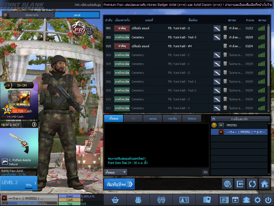Toggle the EN chat language button
The width and height of the screenshot is (274, 206).
205,172
